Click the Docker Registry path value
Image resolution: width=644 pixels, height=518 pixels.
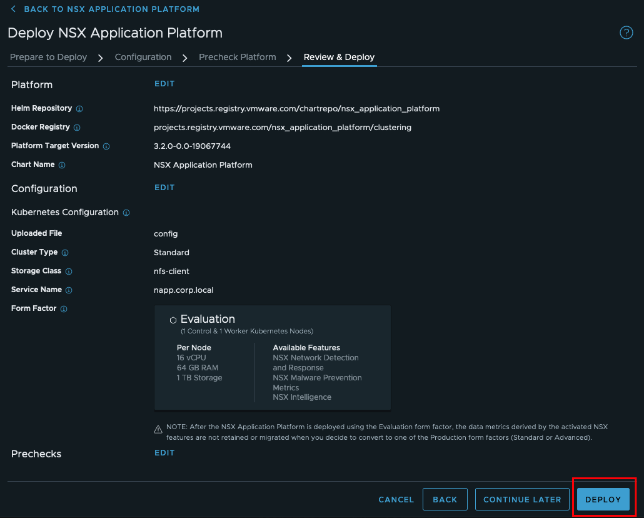coord(283,128)
